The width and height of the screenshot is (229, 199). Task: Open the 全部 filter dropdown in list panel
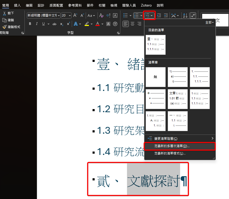(x=210, y=23)
